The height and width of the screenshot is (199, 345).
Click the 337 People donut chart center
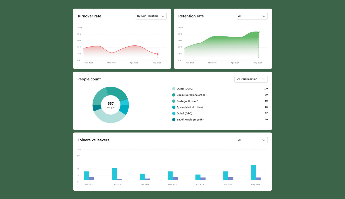111,105
